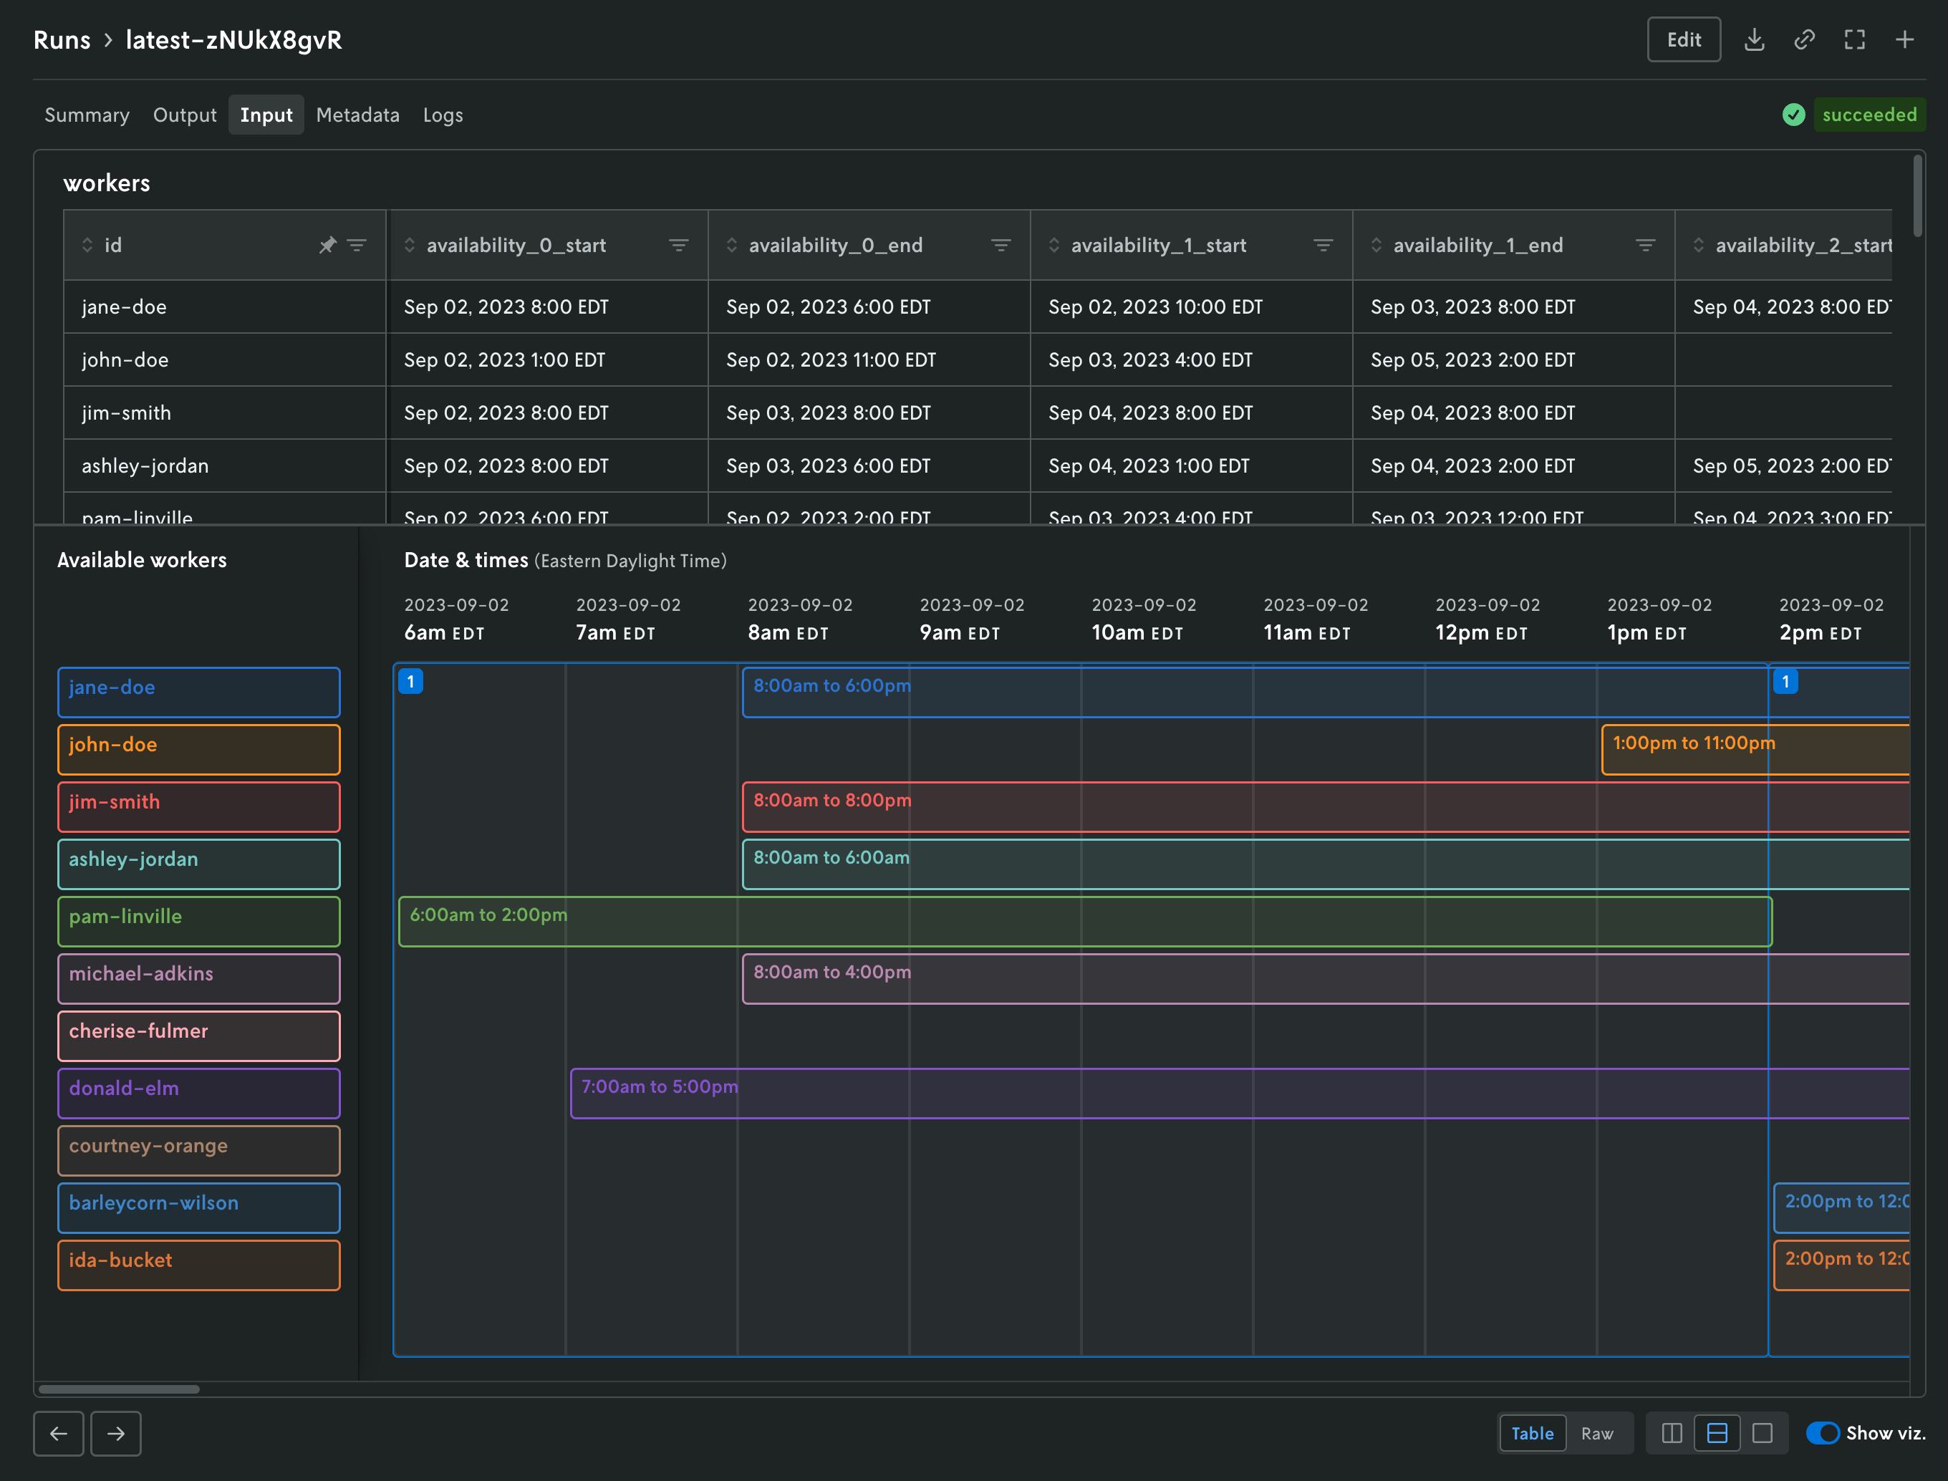Click the green succeeded check icon

click(1794, 115)
